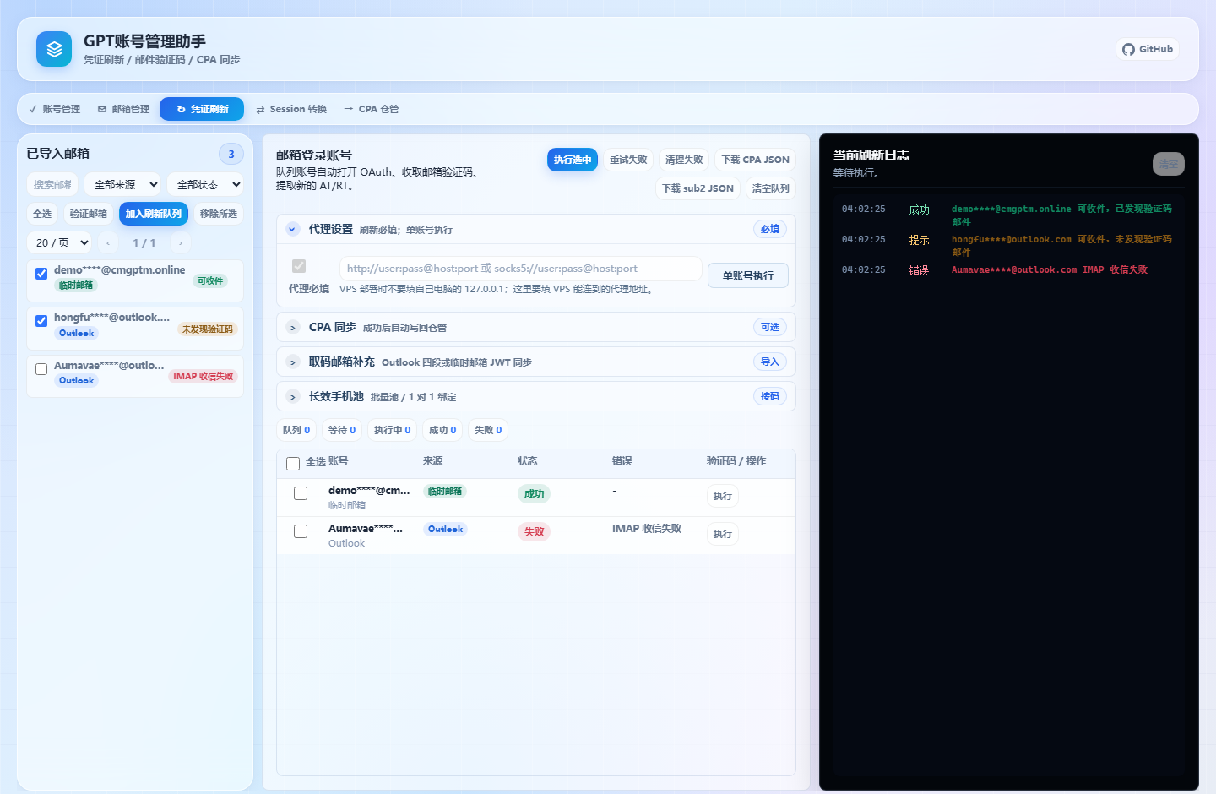Click the 接码 badge button
The height and width of the screenshot is (794, 1216).
coord(770,396)
